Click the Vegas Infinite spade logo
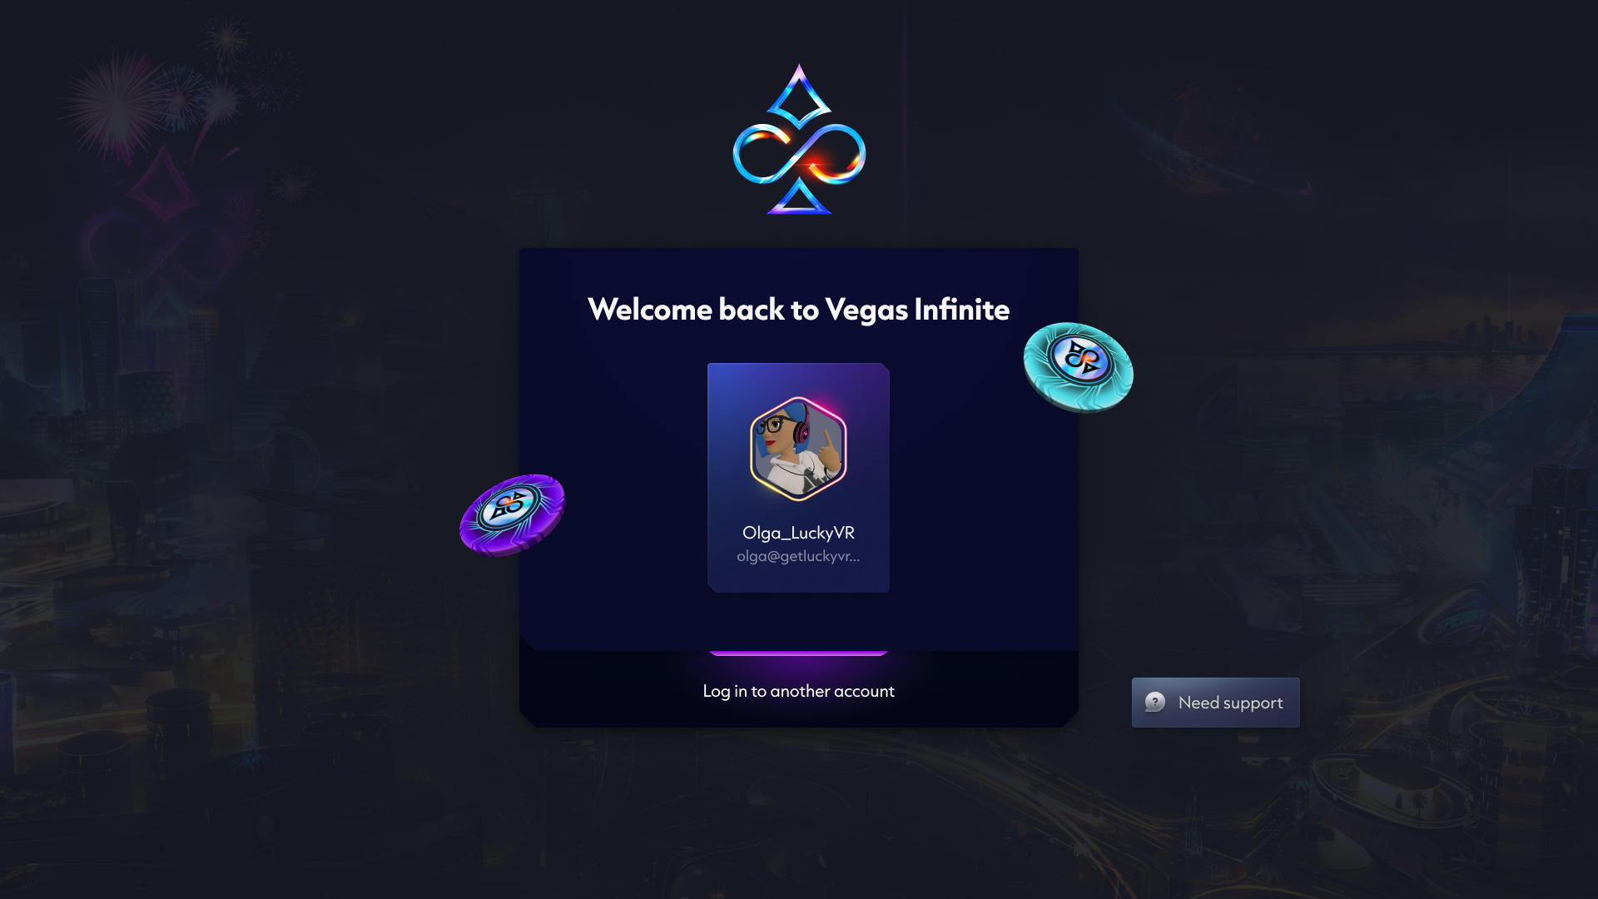1598x899 pixels. 799,139
